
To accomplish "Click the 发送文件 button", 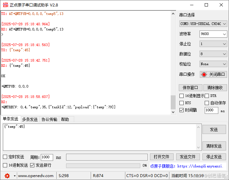I will click(x=188, y=157).
